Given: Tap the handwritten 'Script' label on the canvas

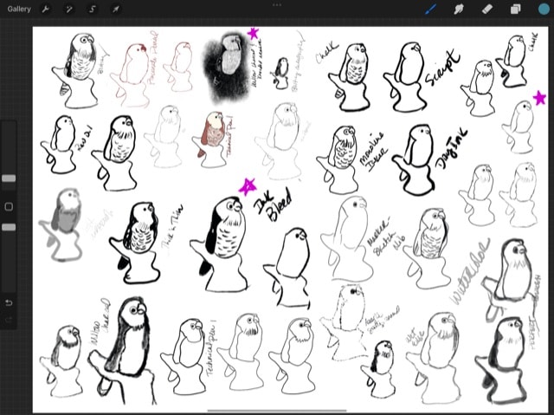Looking at the screenshot, I should click(442, 68).
